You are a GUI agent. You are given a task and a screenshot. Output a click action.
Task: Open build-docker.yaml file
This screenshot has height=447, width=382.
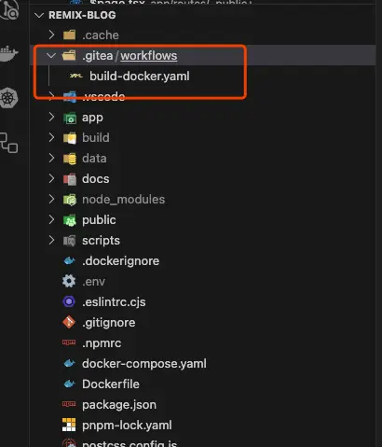coord(140,77)
